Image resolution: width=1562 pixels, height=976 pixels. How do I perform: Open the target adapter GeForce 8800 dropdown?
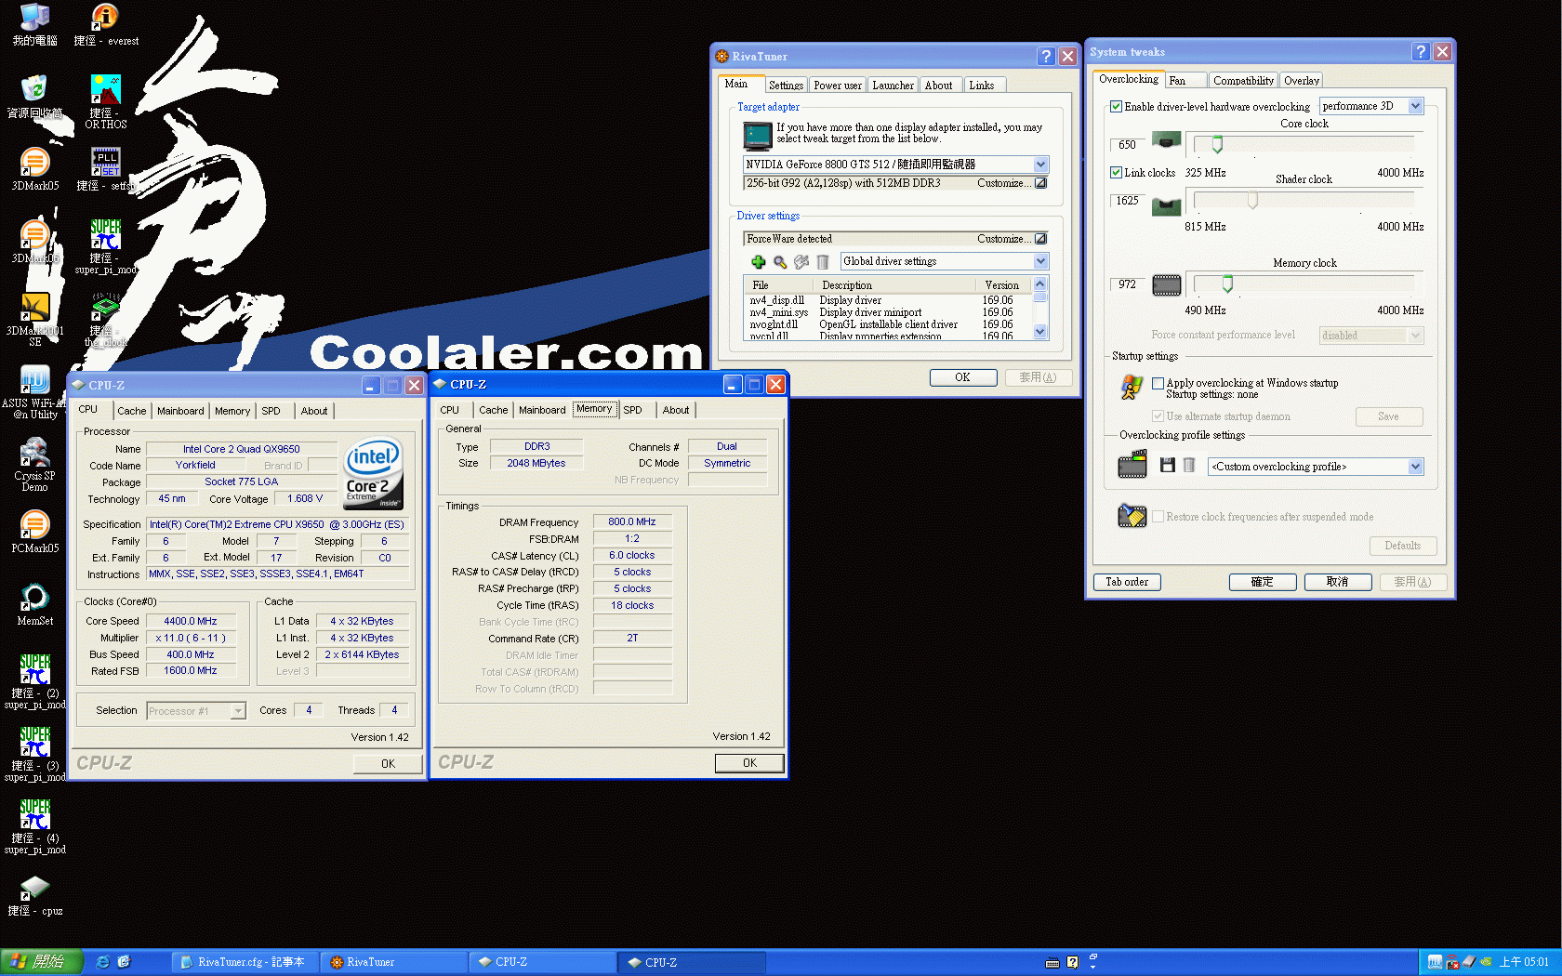pos(1040,165)
